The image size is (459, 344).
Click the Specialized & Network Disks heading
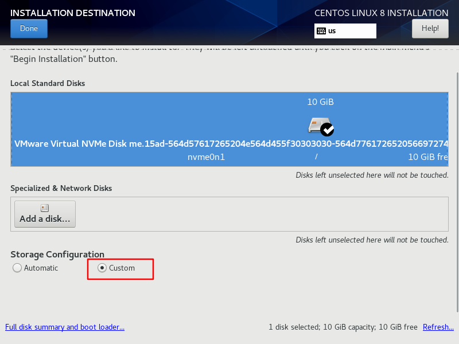click(x=61, y=189)
